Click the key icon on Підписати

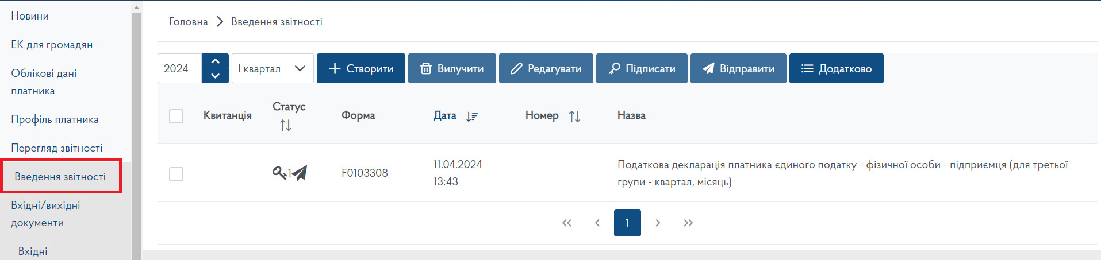(614, 68)
